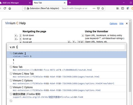
Task: Select the plain '1' result row
Action: 66,61
